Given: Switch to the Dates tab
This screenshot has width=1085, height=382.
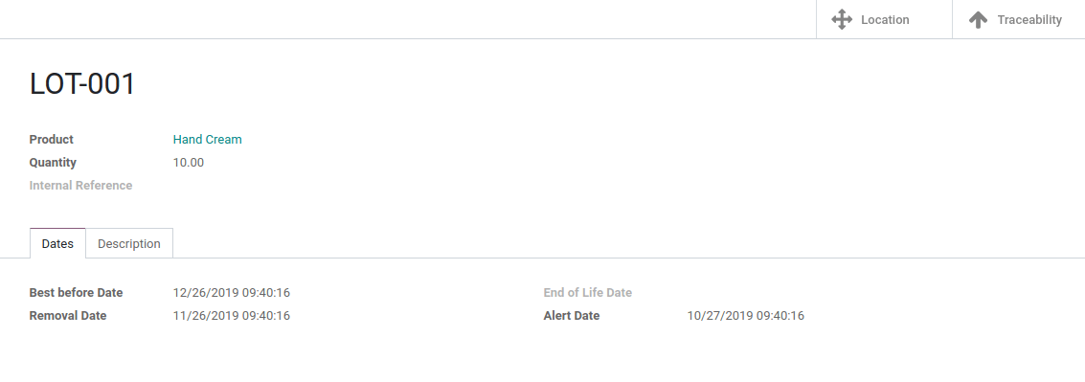Looking at the screenshot, I should coord(57,243).
